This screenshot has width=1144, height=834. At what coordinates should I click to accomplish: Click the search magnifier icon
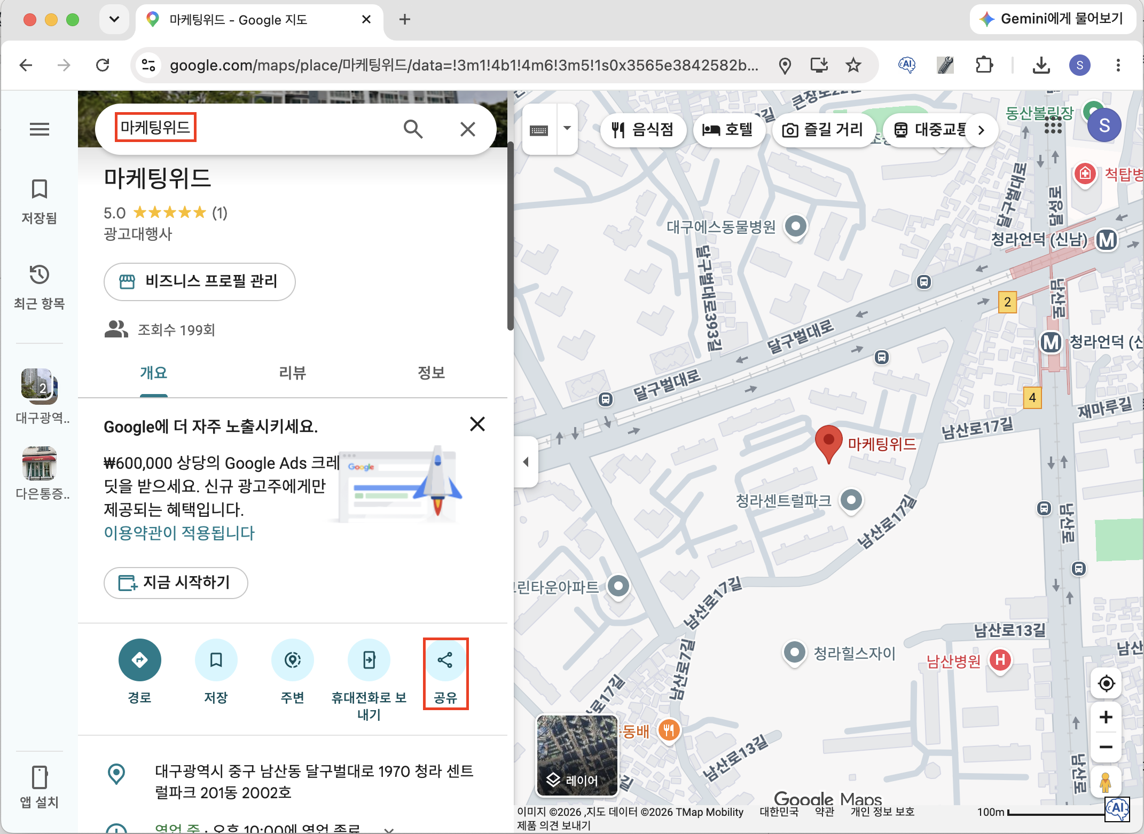coord(413,129)
